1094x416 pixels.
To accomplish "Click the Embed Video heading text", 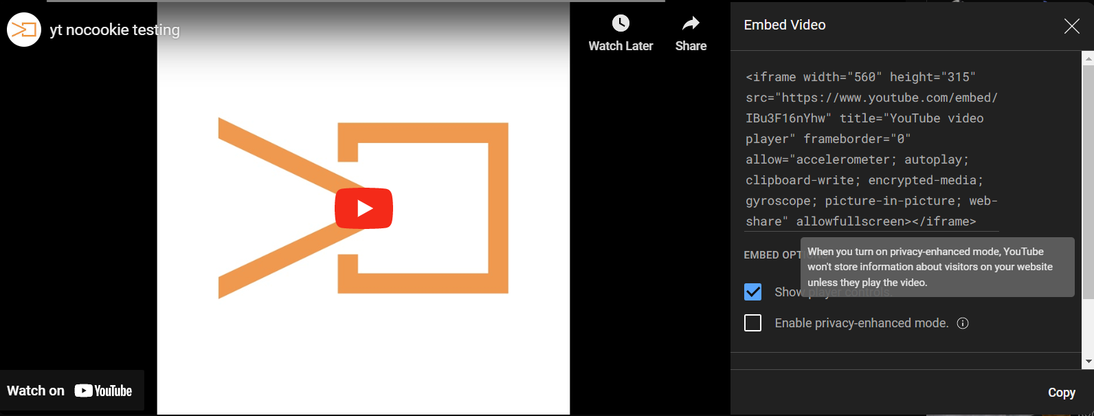I will 785,25.
